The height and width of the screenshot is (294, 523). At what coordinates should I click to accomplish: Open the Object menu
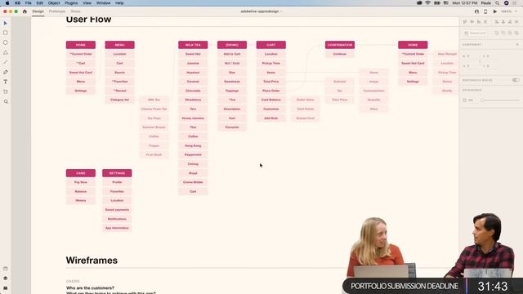tap(54, 3)
